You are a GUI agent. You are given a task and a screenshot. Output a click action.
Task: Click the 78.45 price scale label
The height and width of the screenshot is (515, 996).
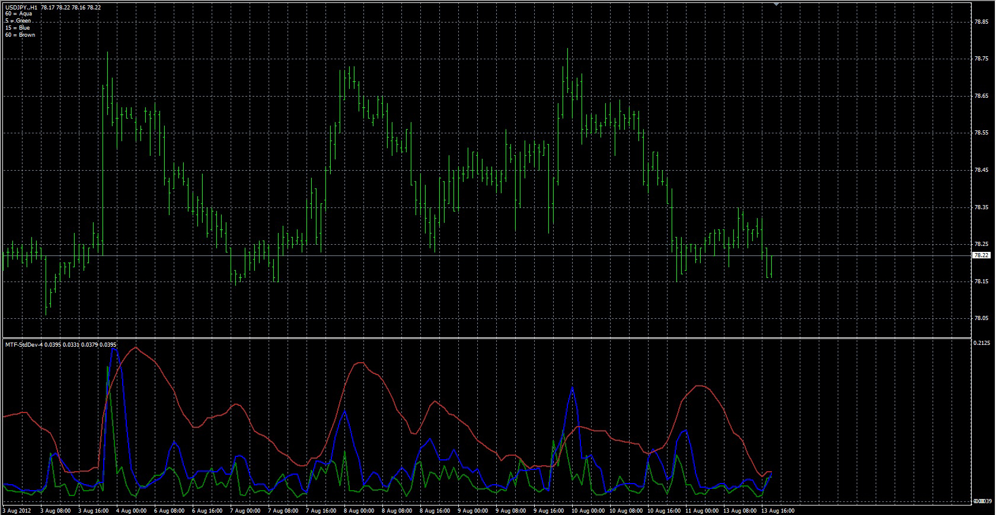981,170
